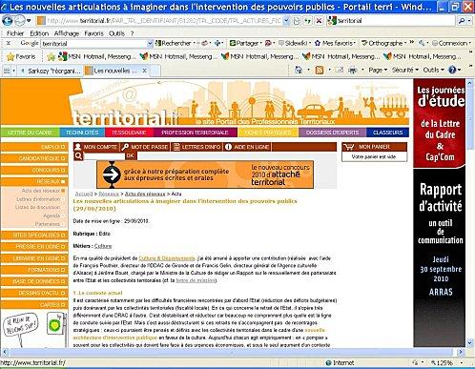The height and width of the screenshot is (369, 475).
Task: Click the attaché territorial concours banner
Action: coord(205,174)
